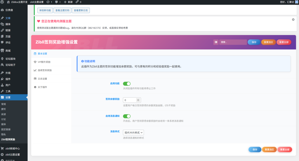This screenshot has height=161, width=299.
Task: Open the 消息样式 dropdown selector
Action: pos(131,133)
